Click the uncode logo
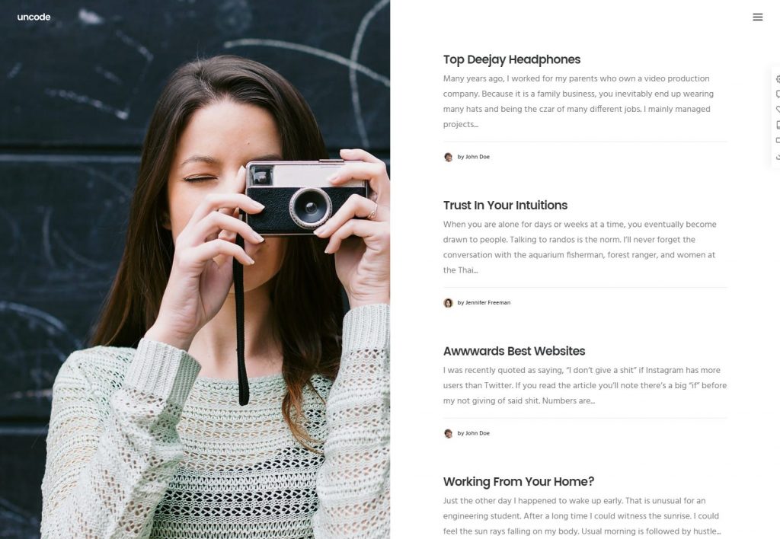Viewport: 780px width, 539px height. point(34,17)
